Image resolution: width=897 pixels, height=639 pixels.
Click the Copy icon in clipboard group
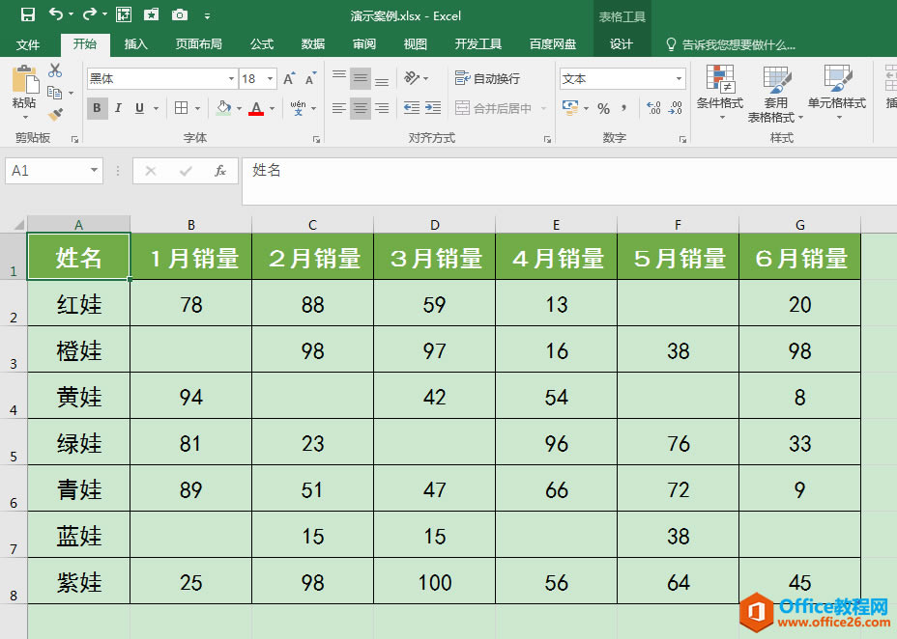pyautogui.click(x=55, y=93)
